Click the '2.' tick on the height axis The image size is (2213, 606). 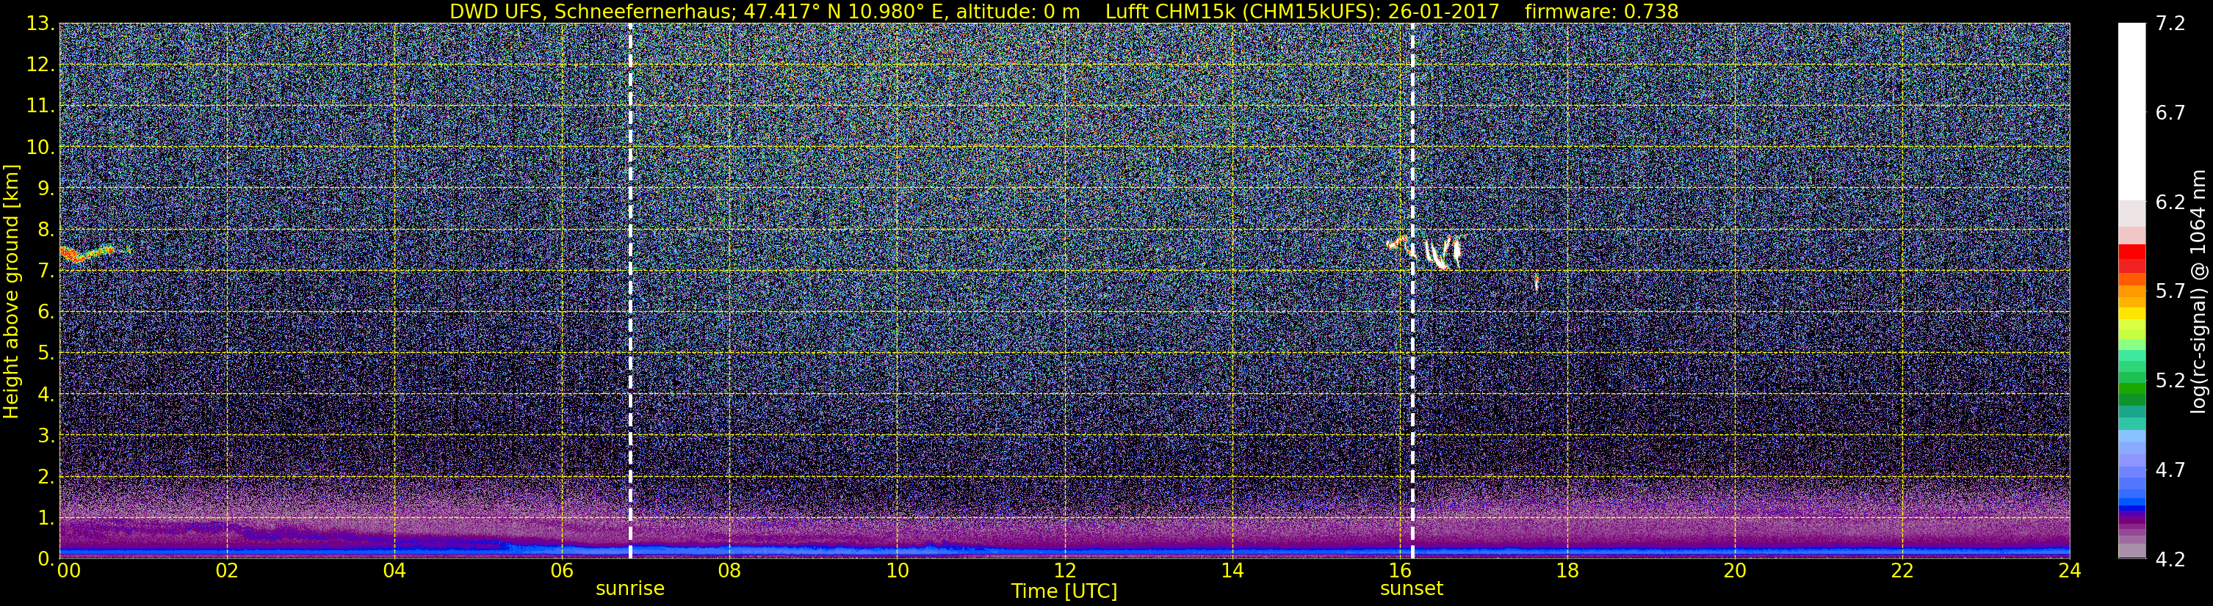(x=45, y=476)
